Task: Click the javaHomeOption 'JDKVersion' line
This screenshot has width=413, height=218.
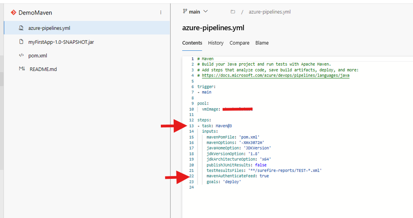Action: [x=239, y=148]
